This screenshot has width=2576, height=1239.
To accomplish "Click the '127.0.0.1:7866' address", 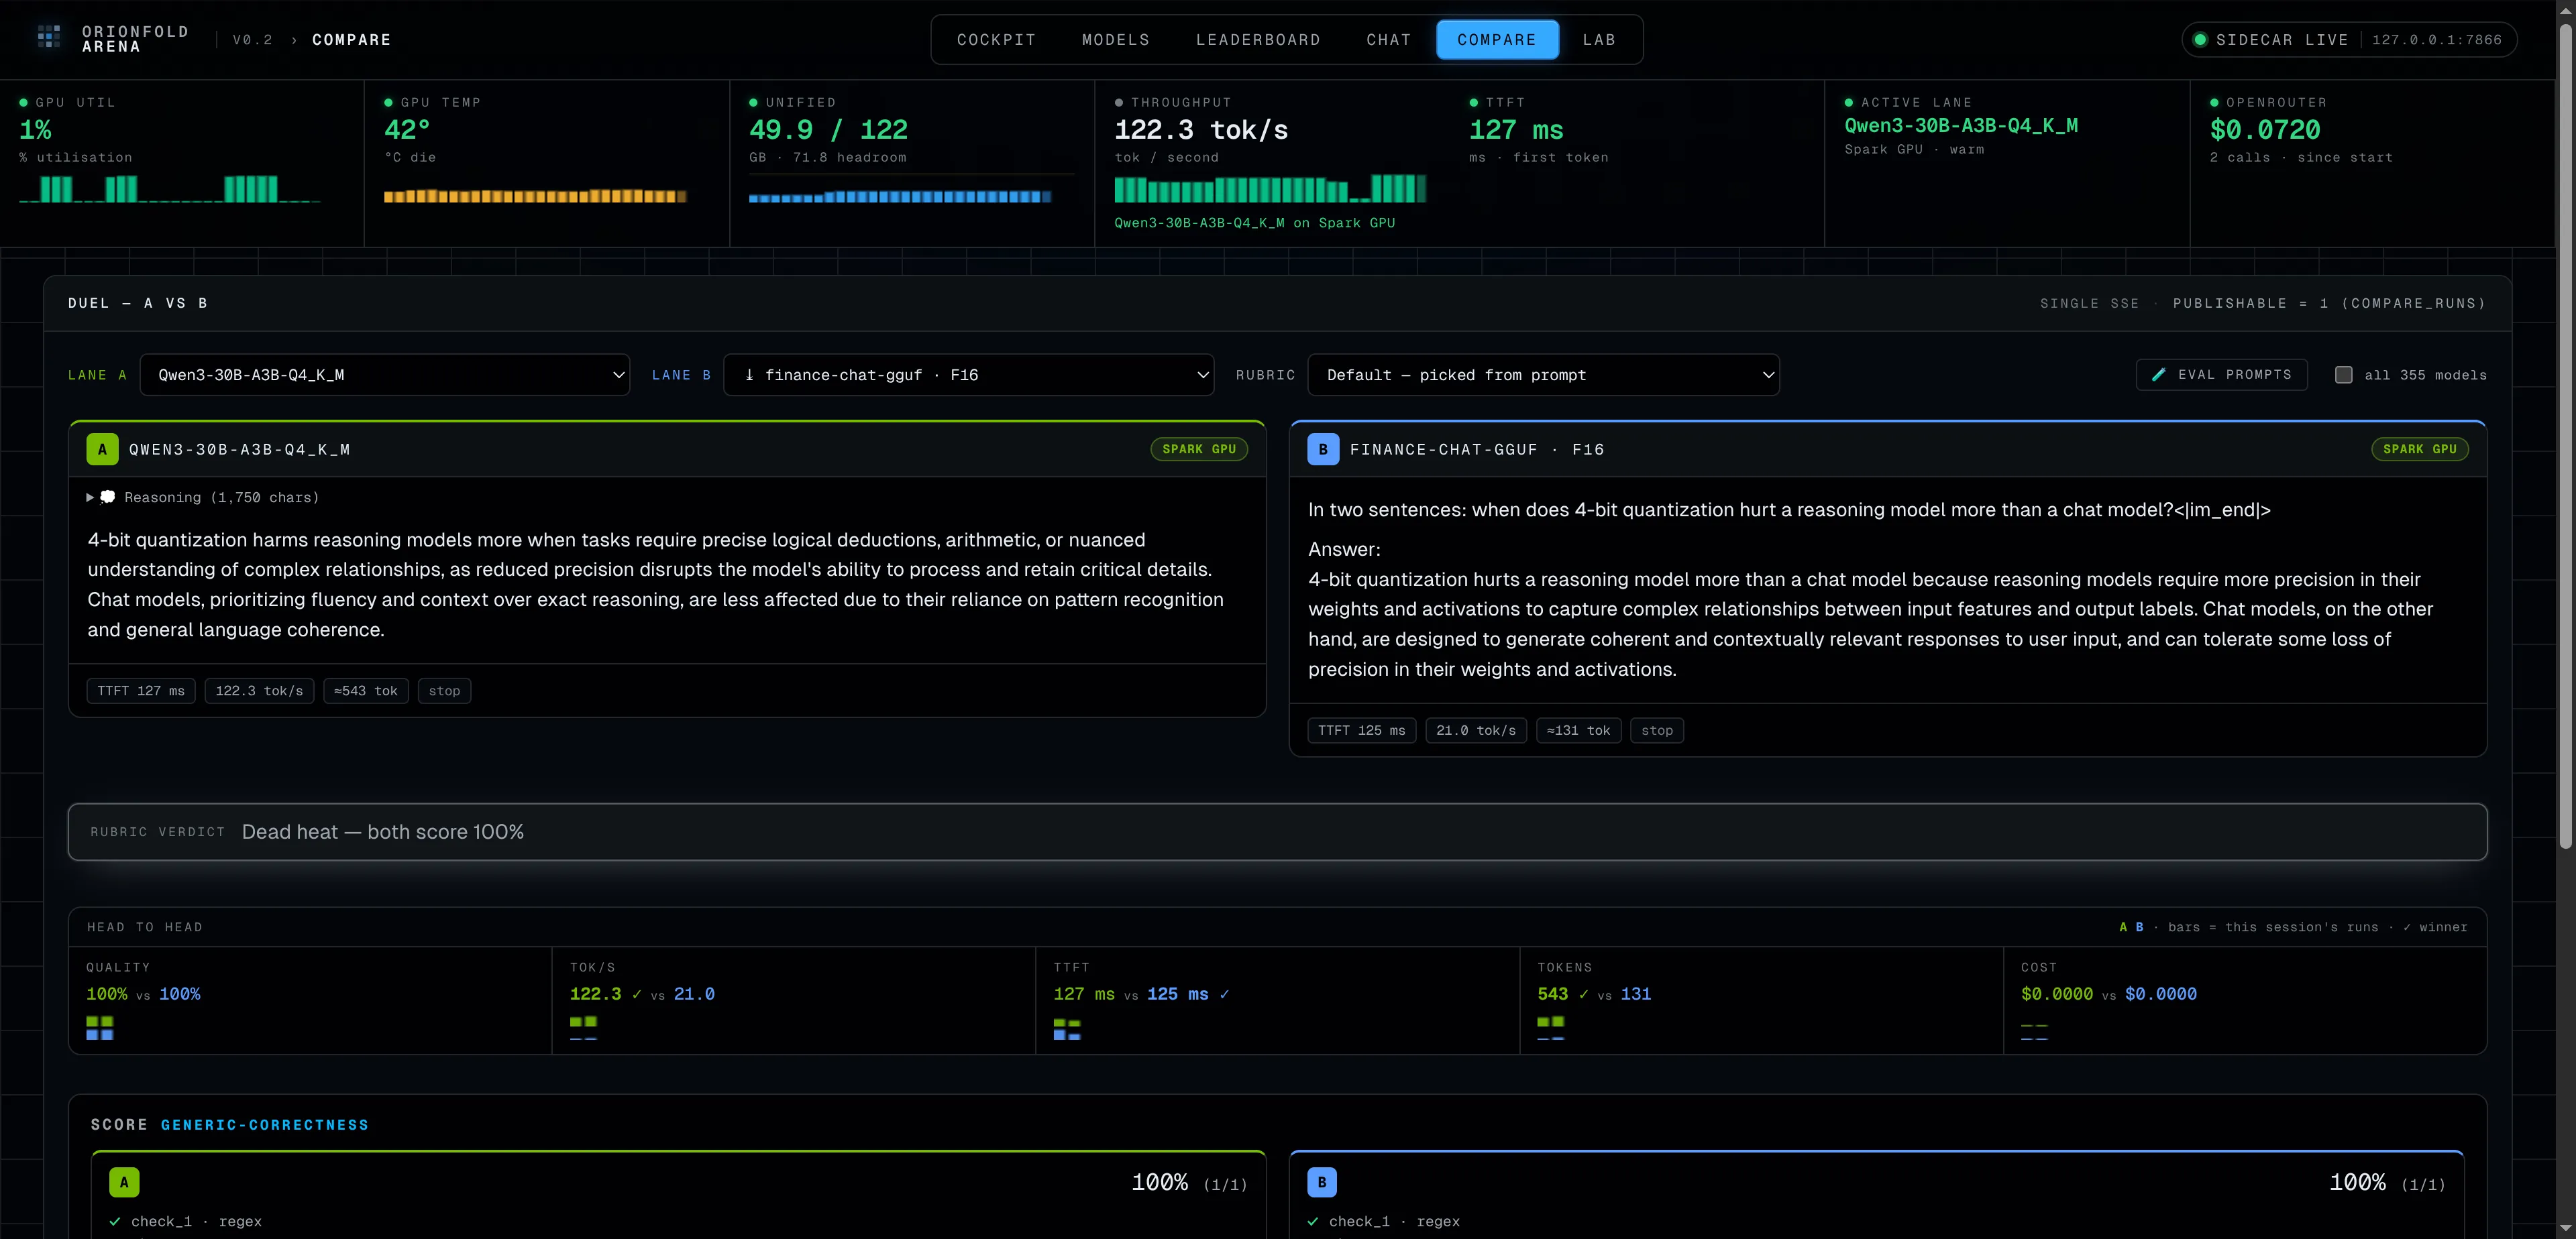I will click(x=2437, y=40).
